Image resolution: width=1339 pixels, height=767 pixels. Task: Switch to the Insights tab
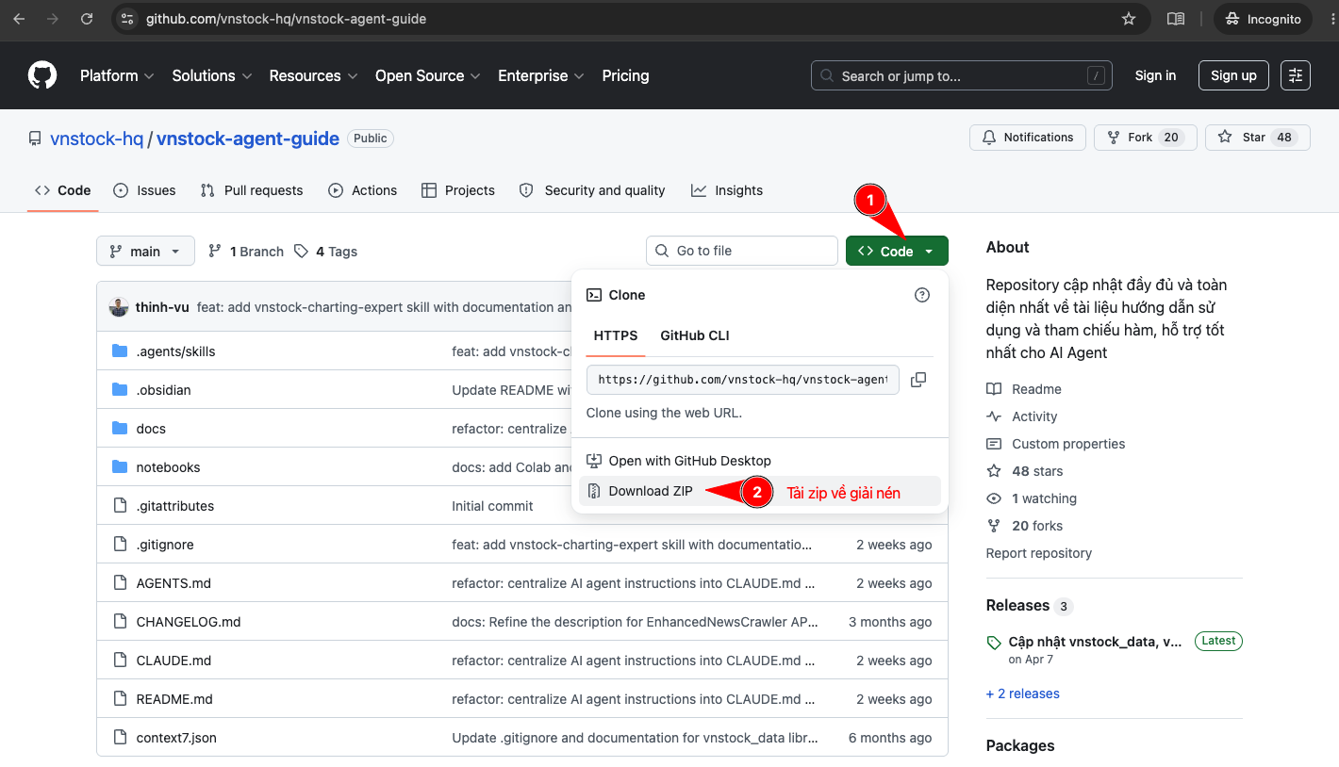(x=727, y=190)
